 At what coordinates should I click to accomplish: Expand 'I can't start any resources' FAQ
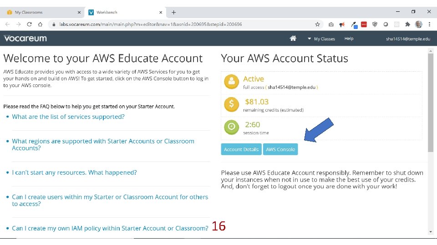point(74,172)
